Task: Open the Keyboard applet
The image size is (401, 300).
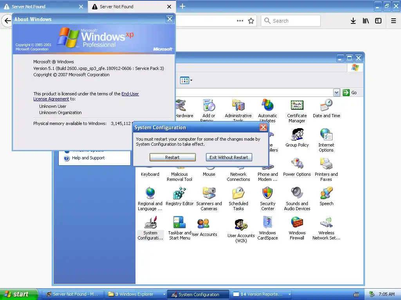Action: pos(150,171)
